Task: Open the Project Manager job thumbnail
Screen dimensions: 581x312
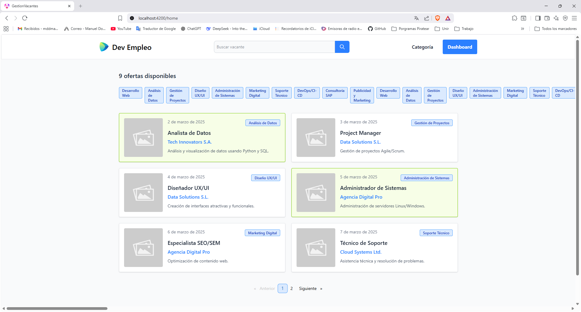Action: pyautogui.click(x=316, y=138)
